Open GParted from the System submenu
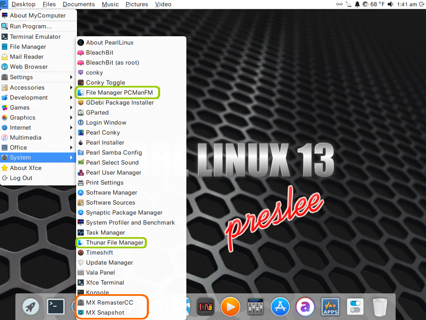 97,112
